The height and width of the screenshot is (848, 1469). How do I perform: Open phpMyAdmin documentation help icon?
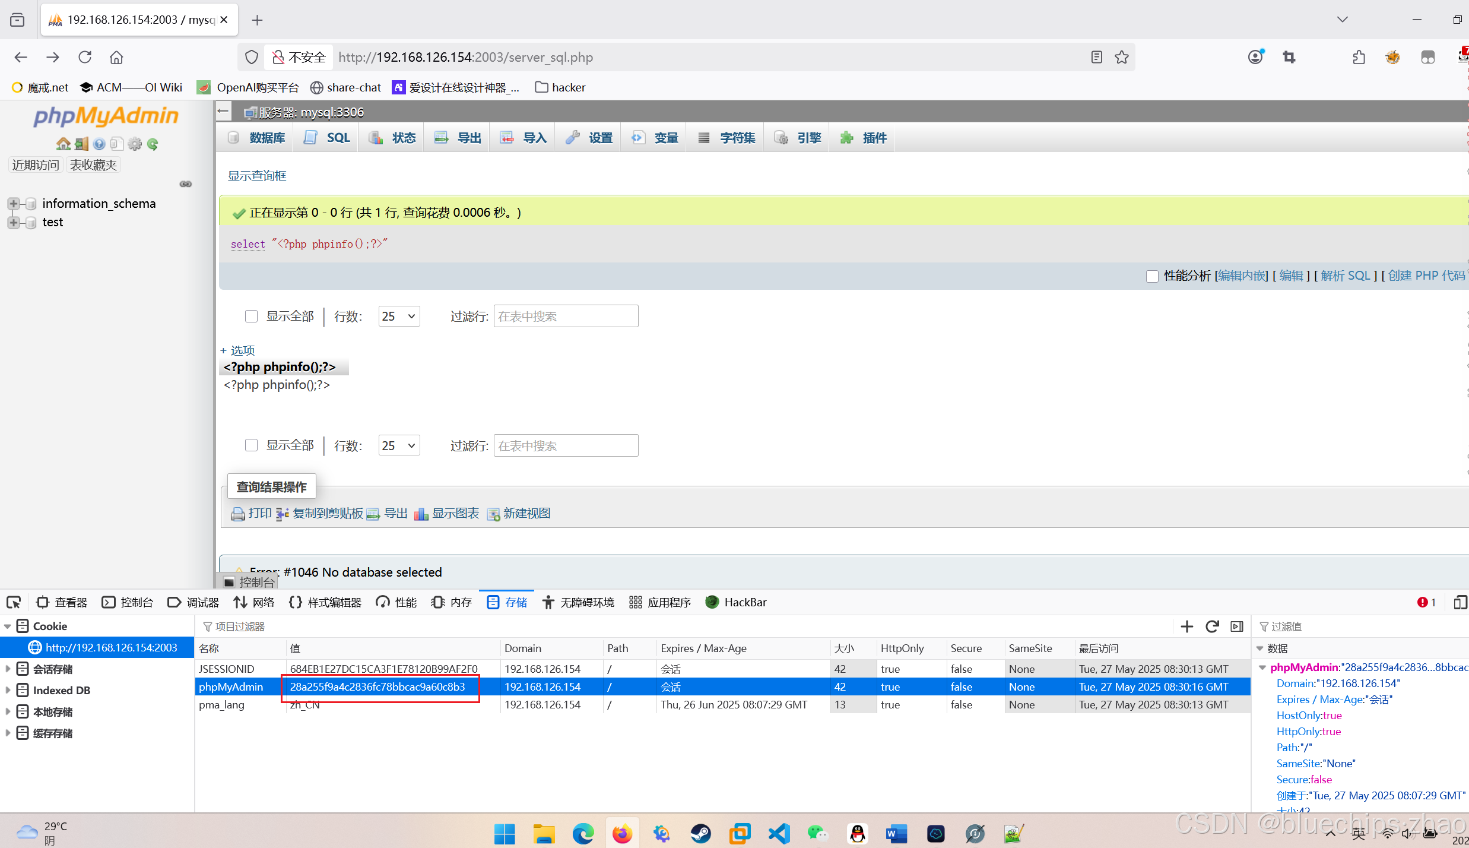point(99,144)
